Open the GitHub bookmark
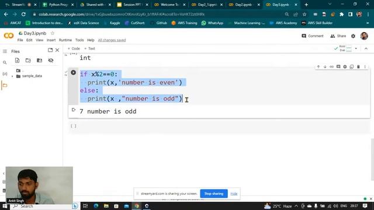 [x=158, y=23]
